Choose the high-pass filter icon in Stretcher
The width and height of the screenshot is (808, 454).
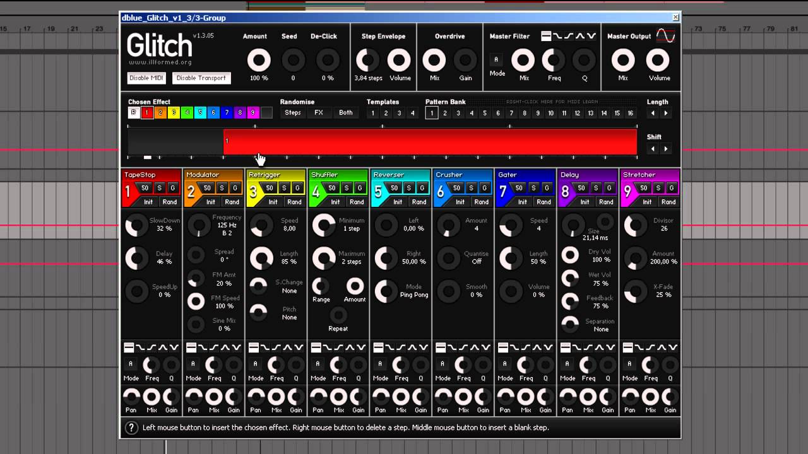[650, 347]
